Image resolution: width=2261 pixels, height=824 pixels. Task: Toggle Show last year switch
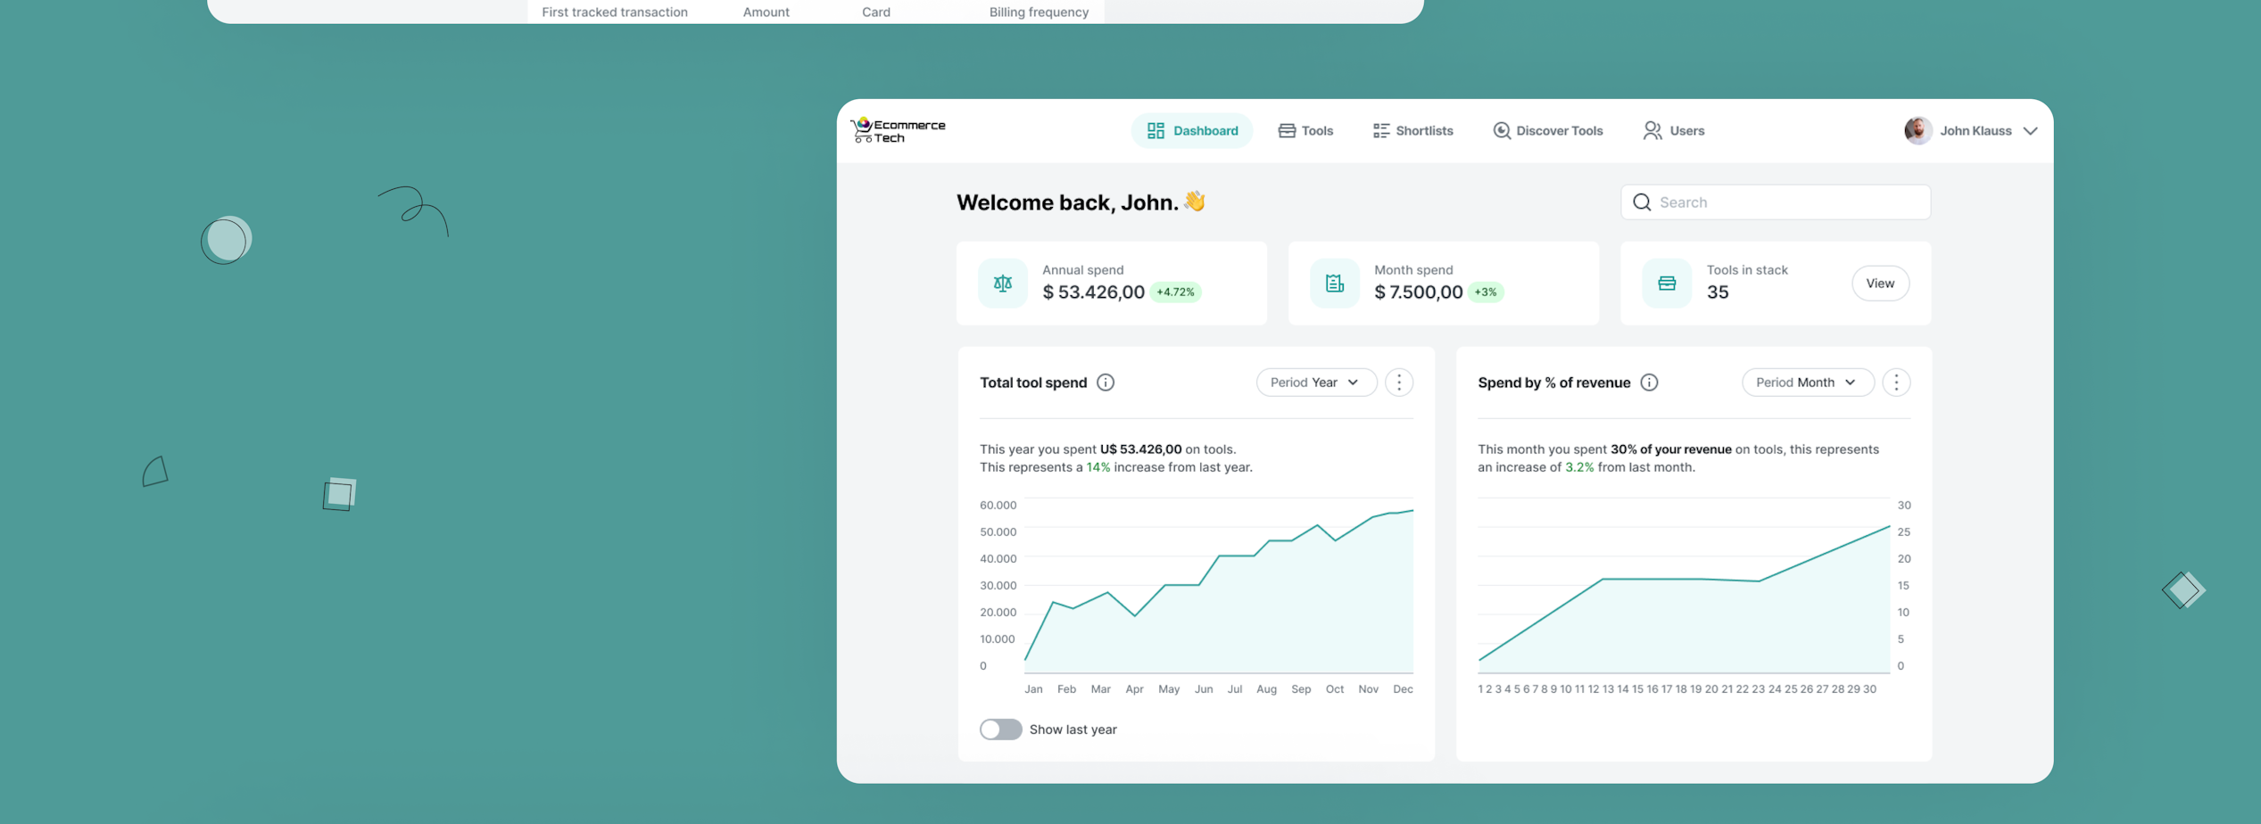point(1001,729)
